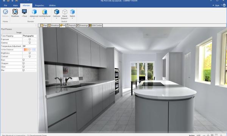Switch to the Main ribbon tab
This screenshot has width=227, height=136.
(16, 5)
